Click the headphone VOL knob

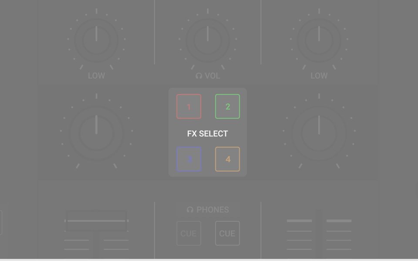tap(208, 40)
